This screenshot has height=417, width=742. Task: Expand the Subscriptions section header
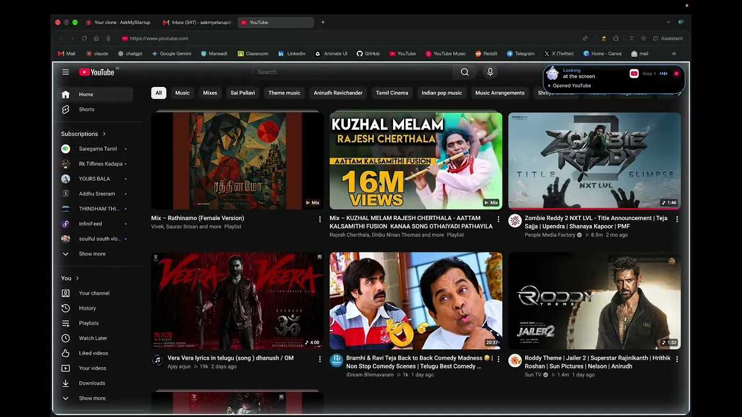click(x=83, y=134)
